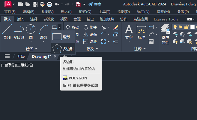The image size is (197, 120).
Task: Click the white layer color swatch
Action: coord(192,27)
